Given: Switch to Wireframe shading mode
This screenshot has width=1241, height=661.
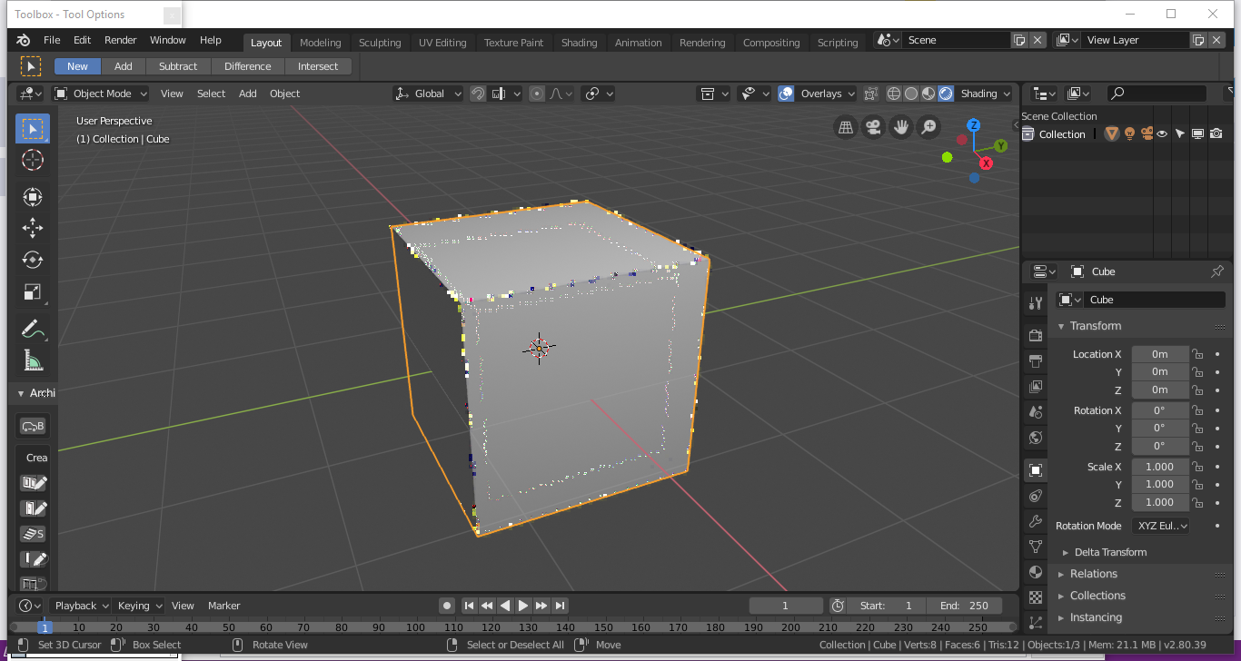Looking at the screenshot, I should 894,94.
